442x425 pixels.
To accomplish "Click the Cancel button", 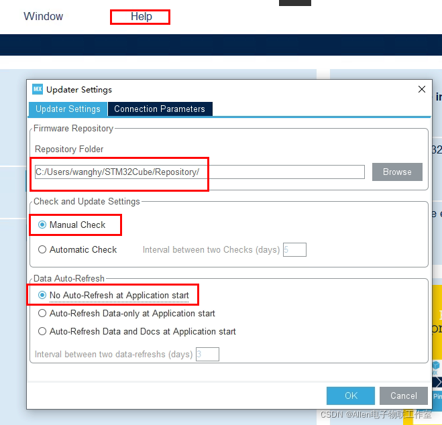I will (x=404, y=396).
